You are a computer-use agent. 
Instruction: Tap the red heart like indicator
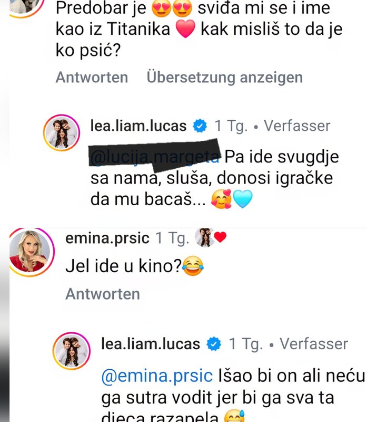point(220,237)
